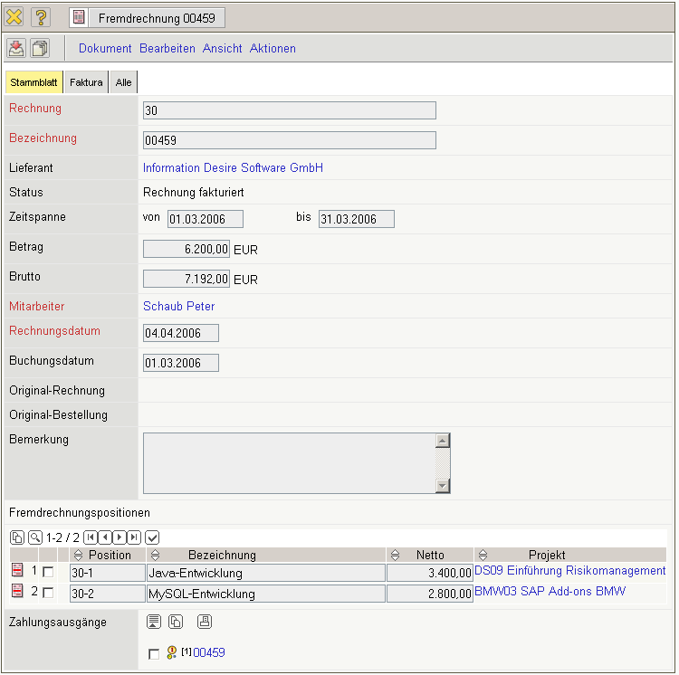Click the print icon under Zahlungsausgänge
The image size is (679, 675).
205,622
